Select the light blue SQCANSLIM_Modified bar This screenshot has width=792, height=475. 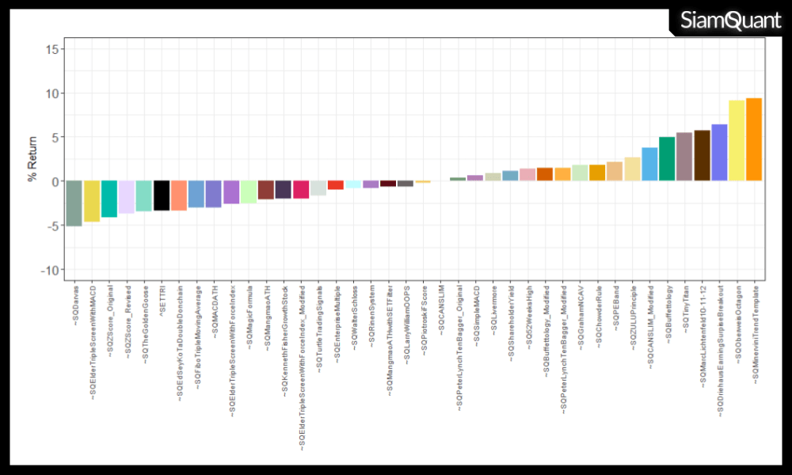click(649, 165)
